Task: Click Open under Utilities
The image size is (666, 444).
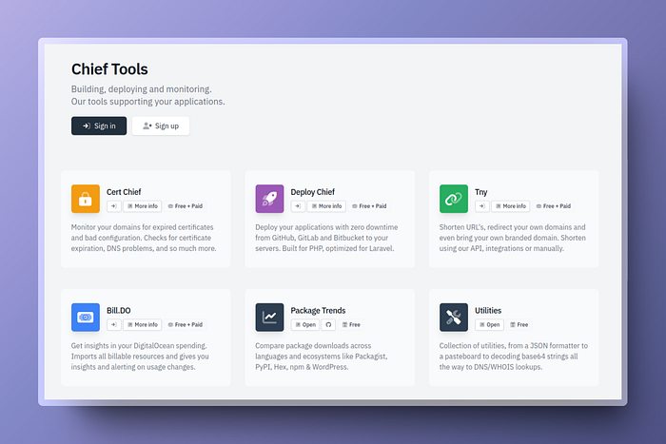Action: point(489,325)
